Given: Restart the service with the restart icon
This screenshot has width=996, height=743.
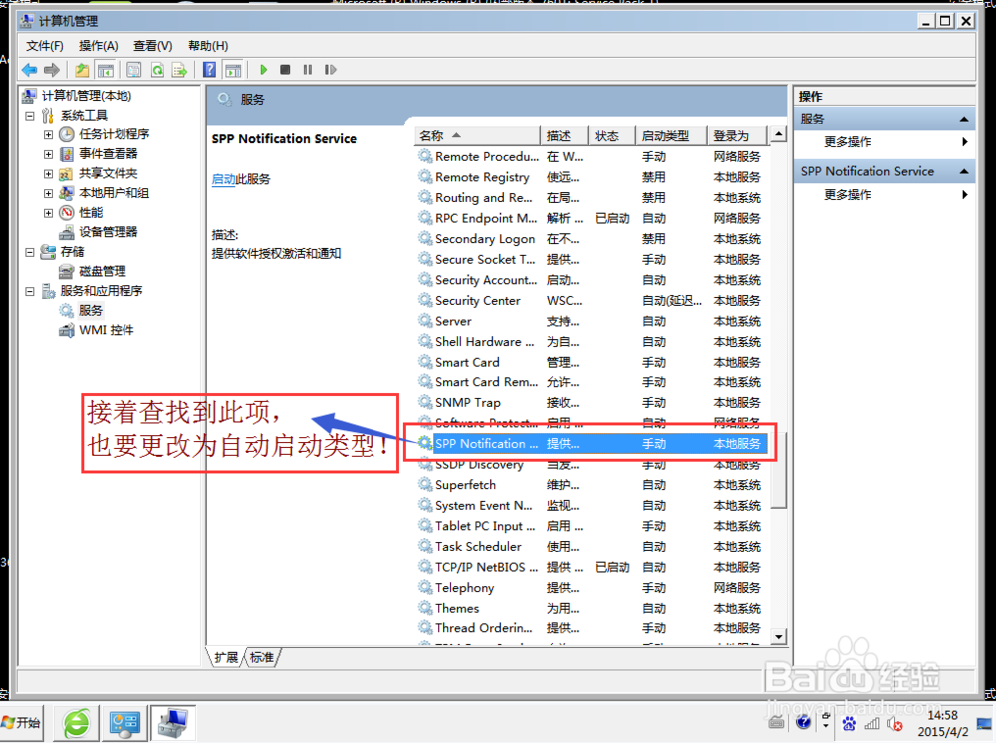Looking at the screenshot, I should pos(329,69).
